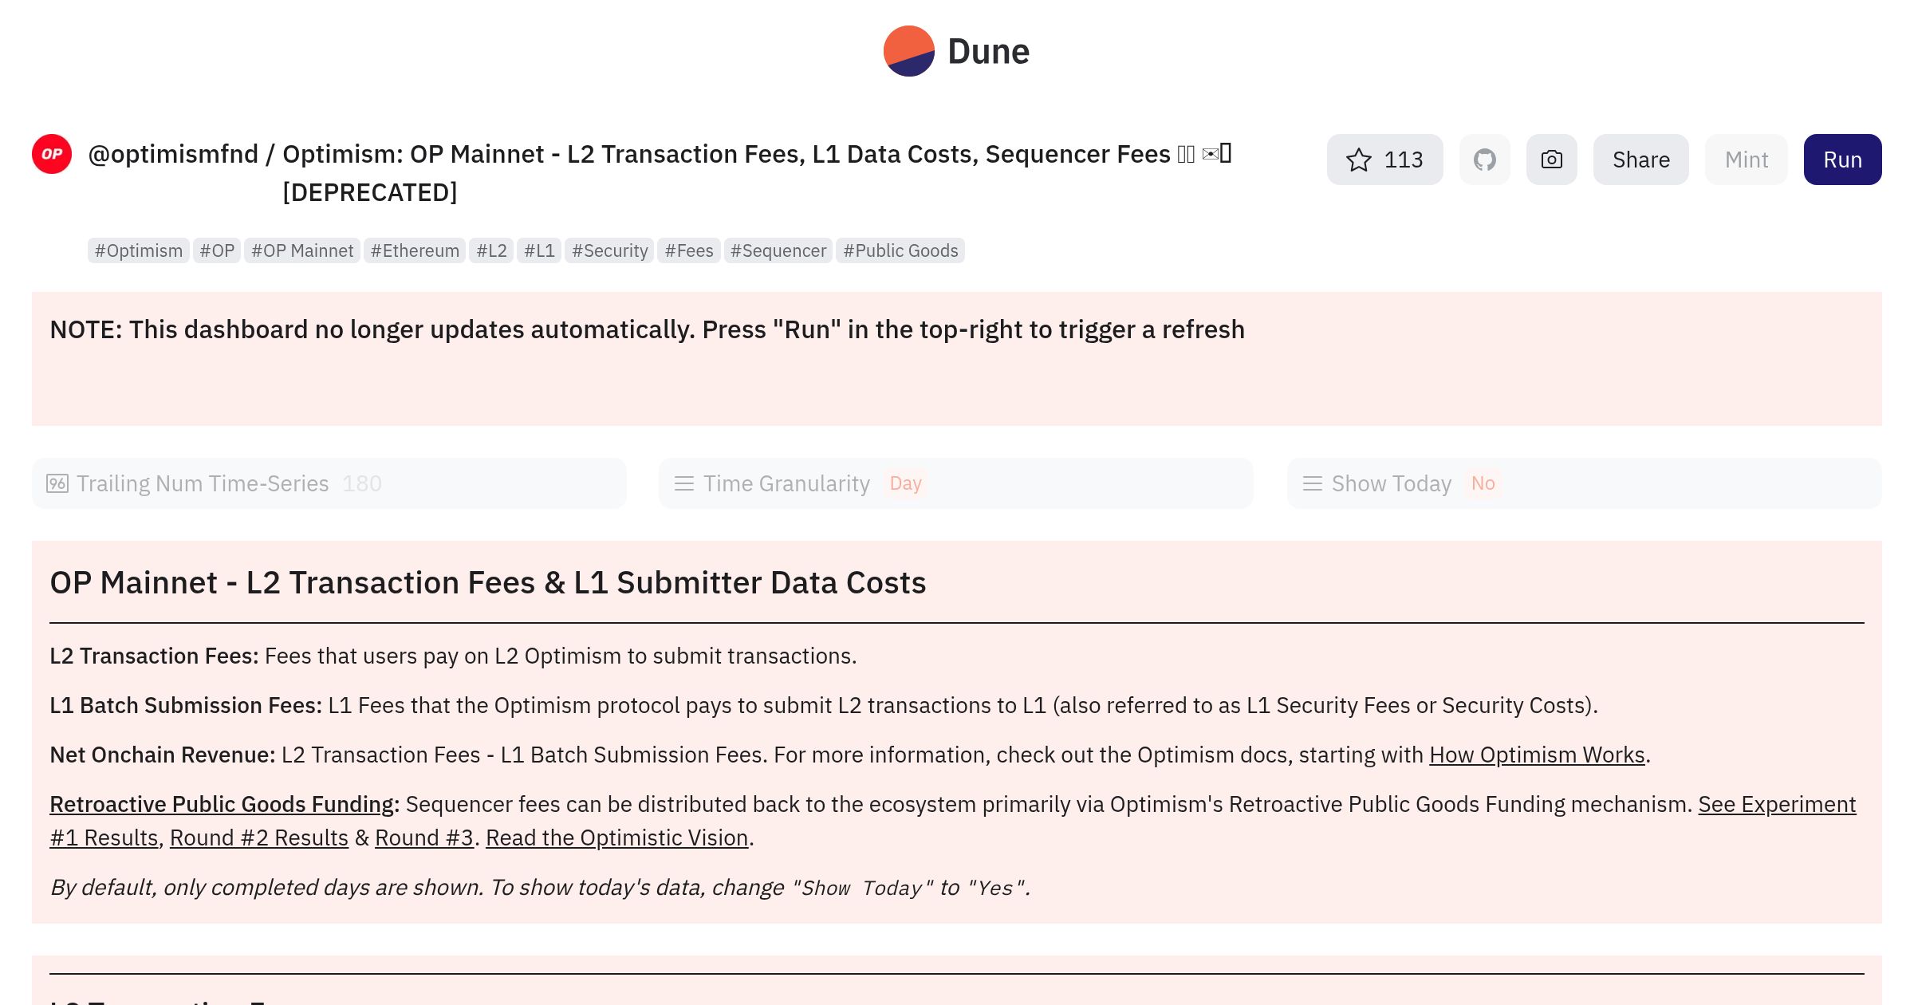Viewport: 1914px width, 1005px height.
Task: Take a screenshot with the camera icon
Action: click(1552, 160)
